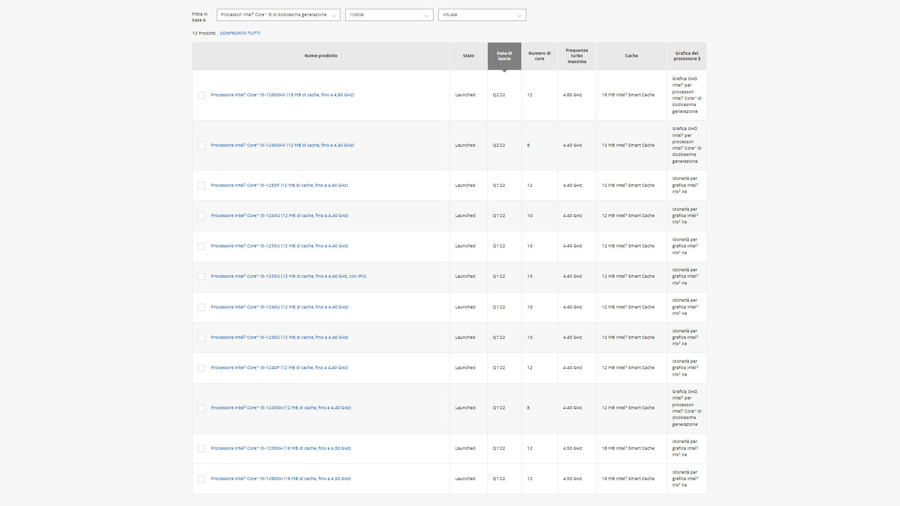Open the Attuale status filter dropdown
This screenshot has height=506, width=900.
(482, 15)
